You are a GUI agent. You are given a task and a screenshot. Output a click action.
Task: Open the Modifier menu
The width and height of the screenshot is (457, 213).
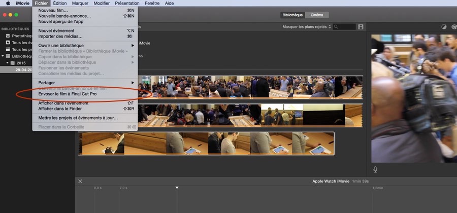click(102, 3)
